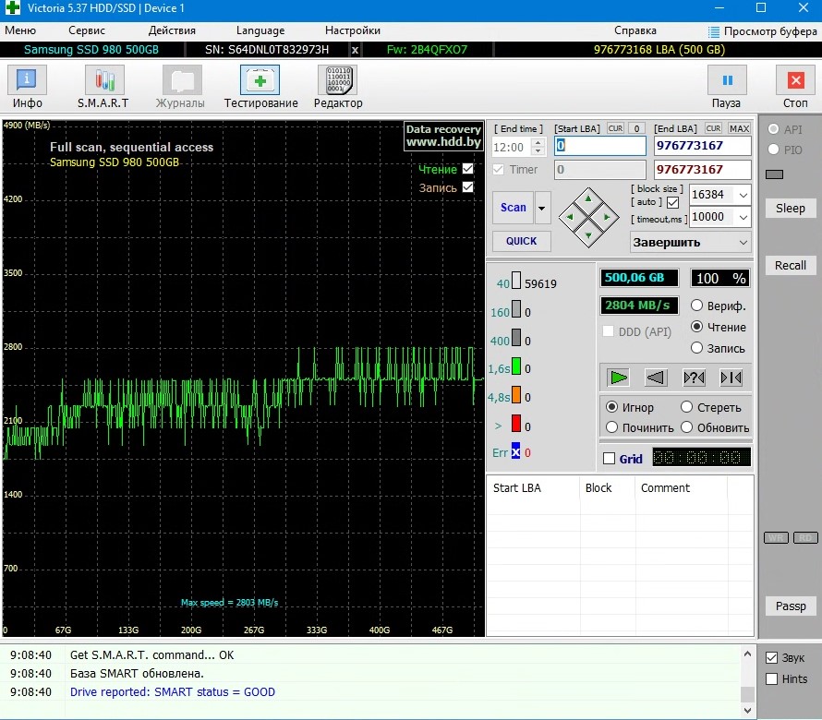Toggle the DDD (API) checkbox
The image size is (822, 720).
point(608,331)
